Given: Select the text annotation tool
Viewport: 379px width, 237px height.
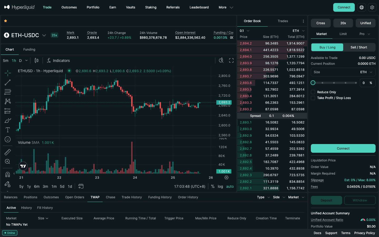Looking at the screenshot, I should [x=8, y=130].
